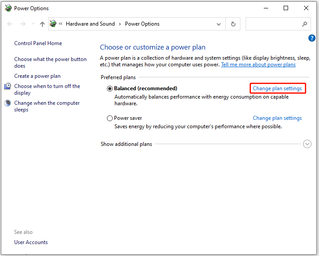
Task: Open Change when the computer sleeps
Action: (x=47, y=106)
